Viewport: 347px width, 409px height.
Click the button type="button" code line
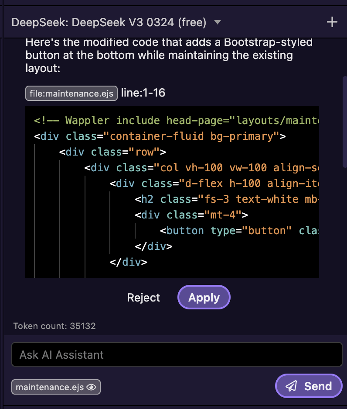pos(239,231)
